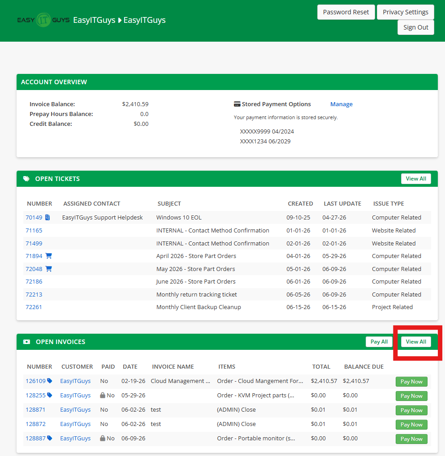445x456 pixels.
Task: Click EasyITGuys customer link for invoice 128887
Action: 75,438
